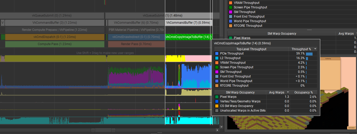Click the L2 Throughput cyan icon in tooltip
This screenshot has height=134, width=357.
[x=217, y=58]
